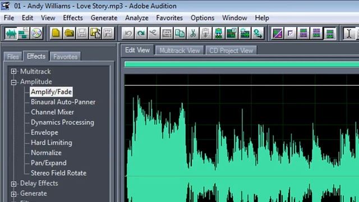Open the Generate menu
This screenshot has width=359, height=202.
click(x=104, y=18)
